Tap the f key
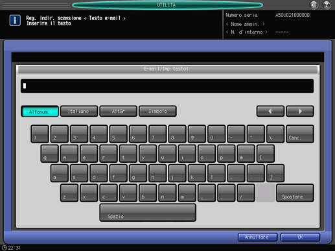 (x=119, y=173)
